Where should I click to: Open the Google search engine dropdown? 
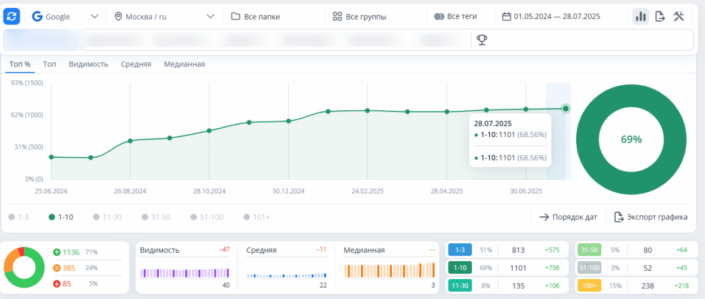[65, 16]
